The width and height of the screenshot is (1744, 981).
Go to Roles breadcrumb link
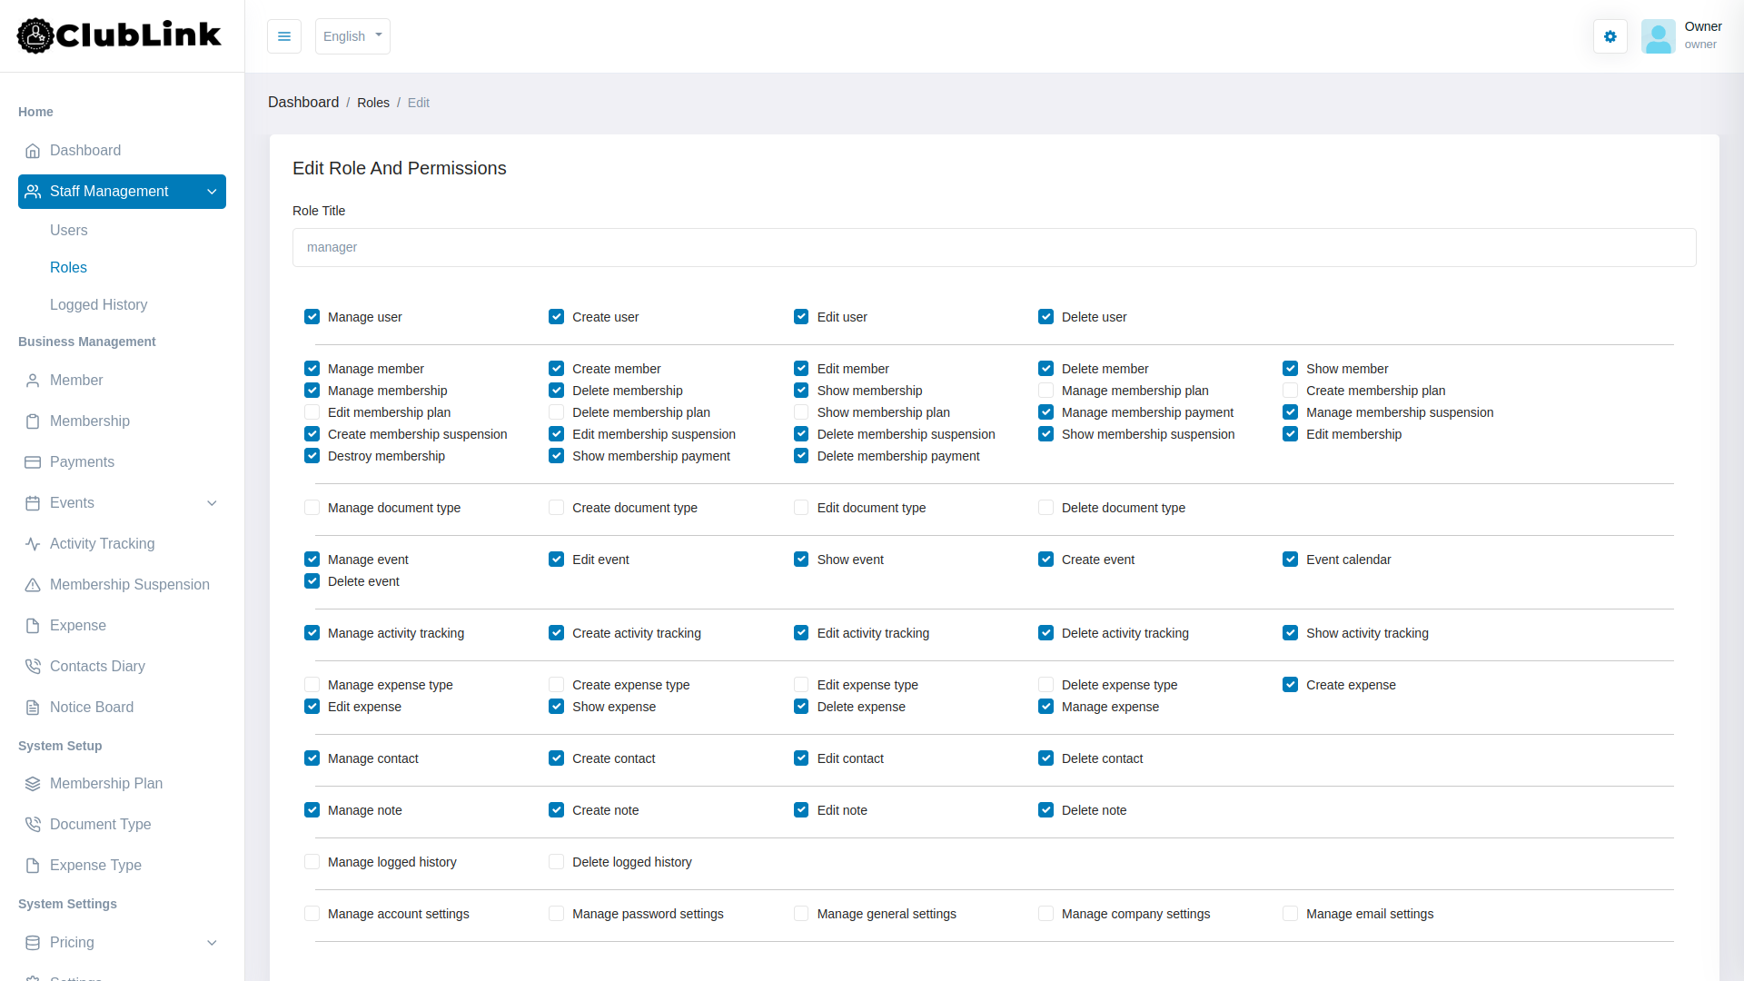coord(372,103)
